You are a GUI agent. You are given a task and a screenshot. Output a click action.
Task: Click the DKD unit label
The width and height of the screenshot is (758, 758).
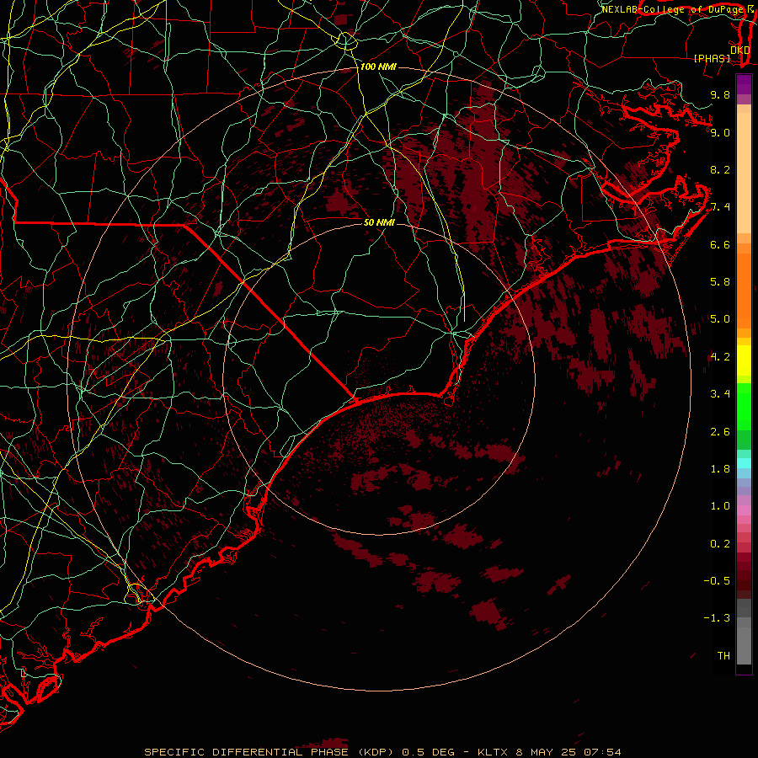[739, 50]
